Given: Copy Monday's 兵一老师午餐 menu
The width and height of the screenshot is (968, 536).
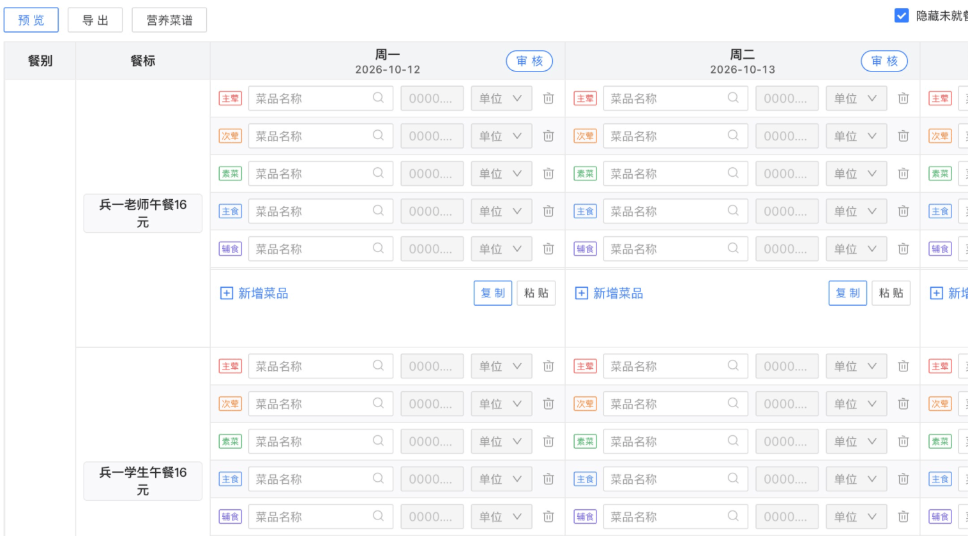Looking at the screenshot, I should tap(493, 294).
